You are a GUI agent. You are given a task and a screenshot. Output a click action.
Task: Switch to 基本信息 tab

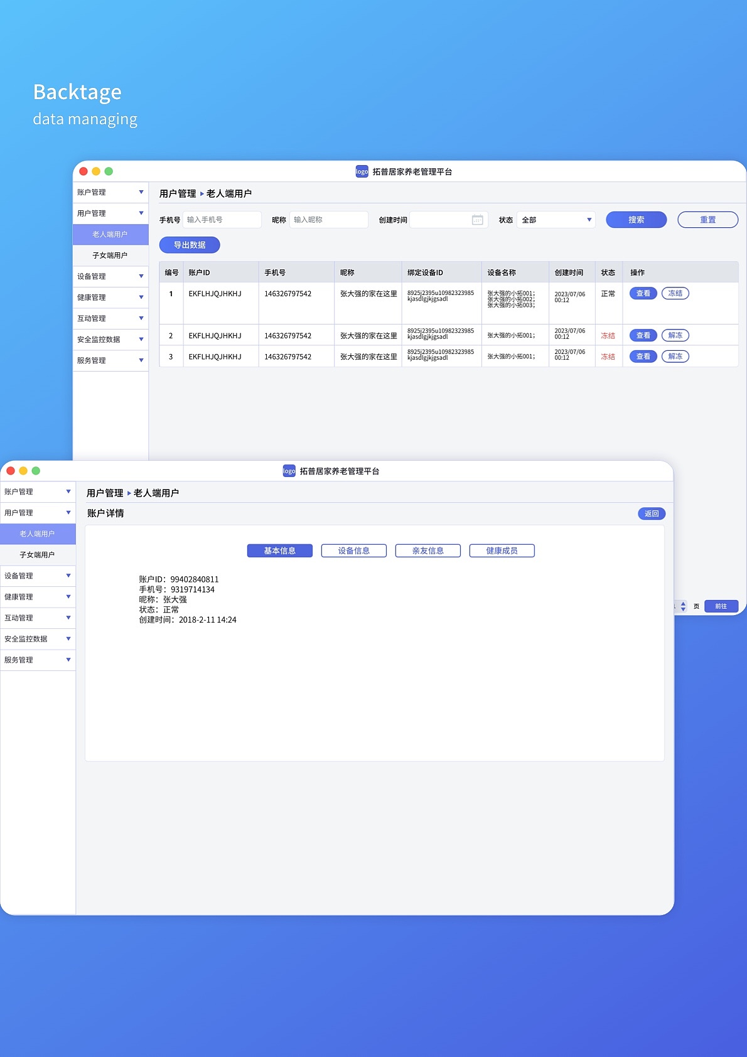click(280, 550)
